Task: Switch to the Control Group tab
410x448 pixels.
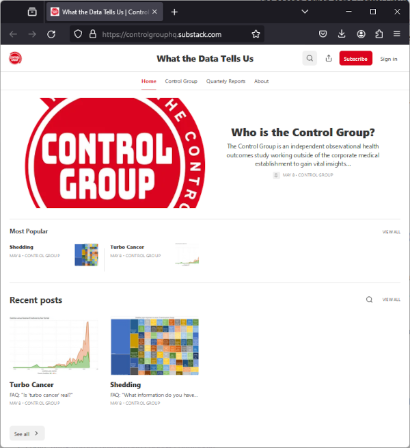Action: (181, 81)
